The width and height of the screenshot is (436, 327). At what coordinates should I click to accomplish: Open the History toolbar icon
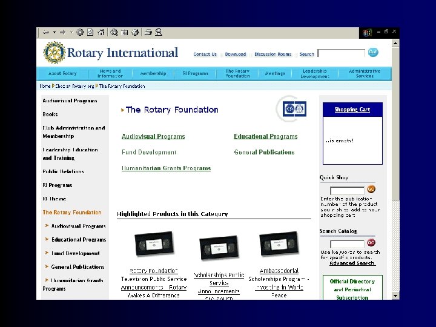tap(135, 33)
